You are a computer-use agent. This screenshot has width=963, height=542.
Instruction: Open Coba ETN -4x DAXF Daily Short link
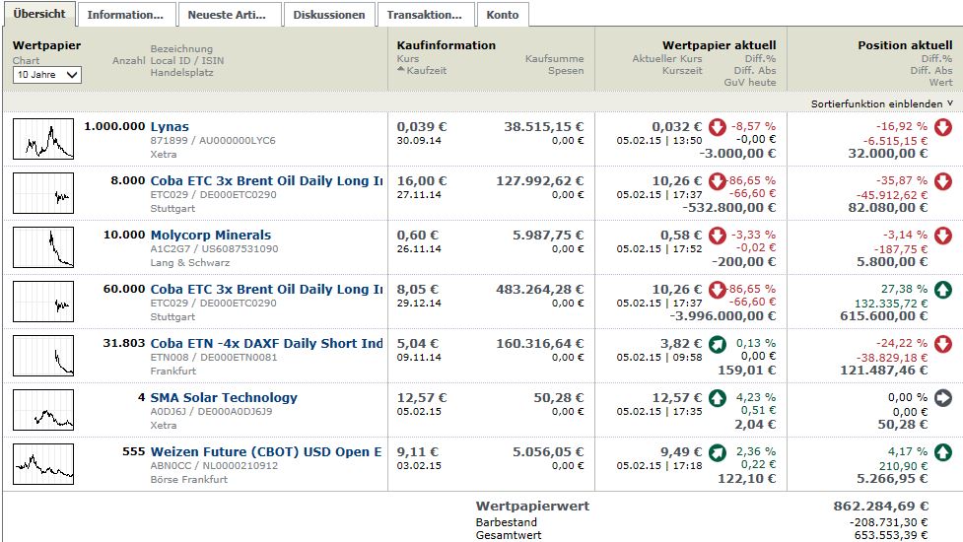pyautogui.click(x=266, y=343)
